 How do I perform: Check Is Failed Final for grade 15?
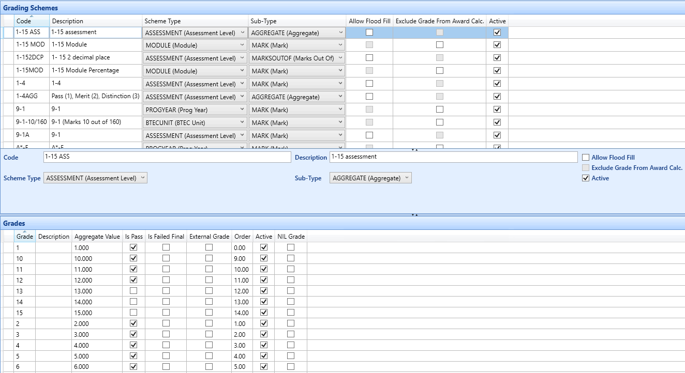tap(166, 313)
